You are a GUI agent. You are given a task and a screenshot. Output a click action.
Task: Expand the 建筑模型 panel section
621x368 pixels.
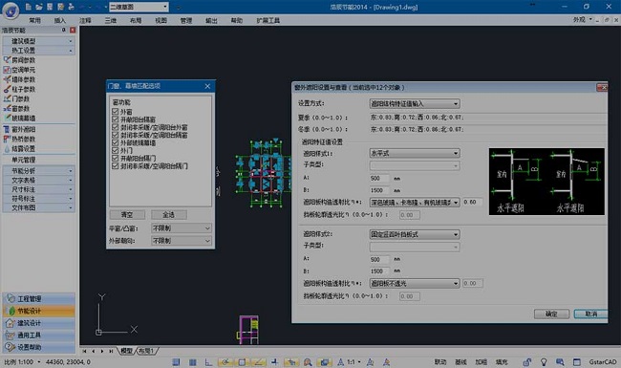38,41
